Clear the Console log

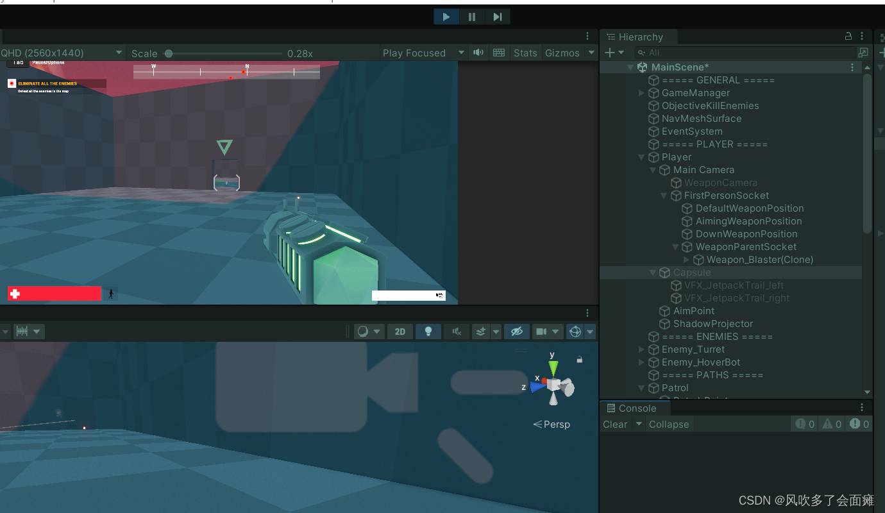(x=615, y=425)
